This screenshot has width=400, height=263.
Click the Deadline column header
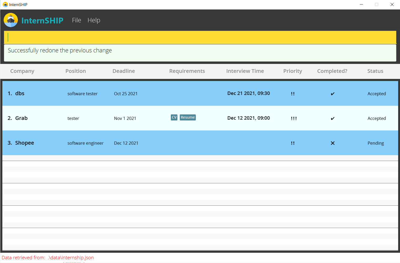[x=124, y=71]
